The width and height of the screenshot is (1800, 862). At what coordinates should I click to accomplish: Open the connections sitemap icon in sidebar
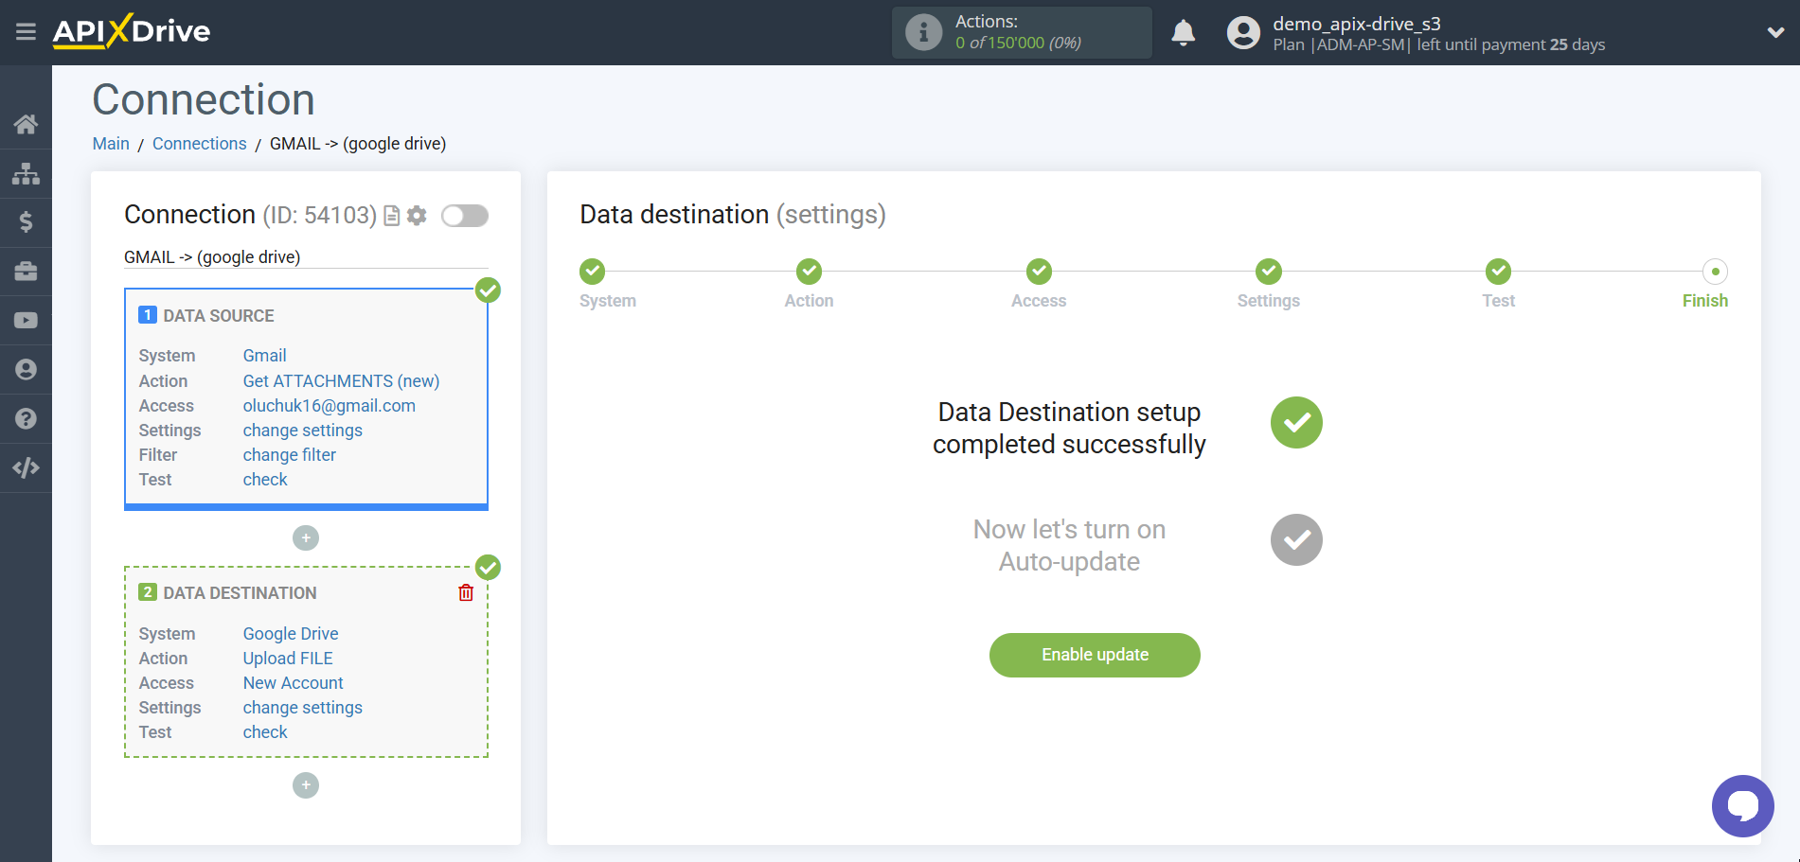26,173
